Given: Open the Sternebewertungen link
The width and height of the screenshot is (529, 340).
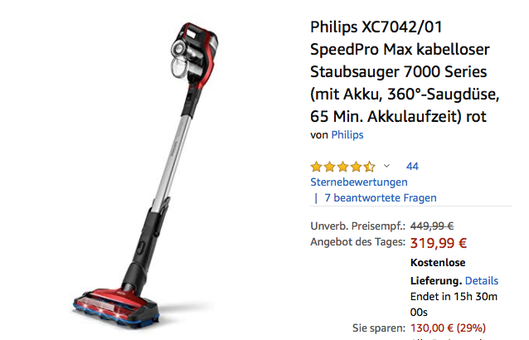Looking at the screenshot, I should point(359,182).
